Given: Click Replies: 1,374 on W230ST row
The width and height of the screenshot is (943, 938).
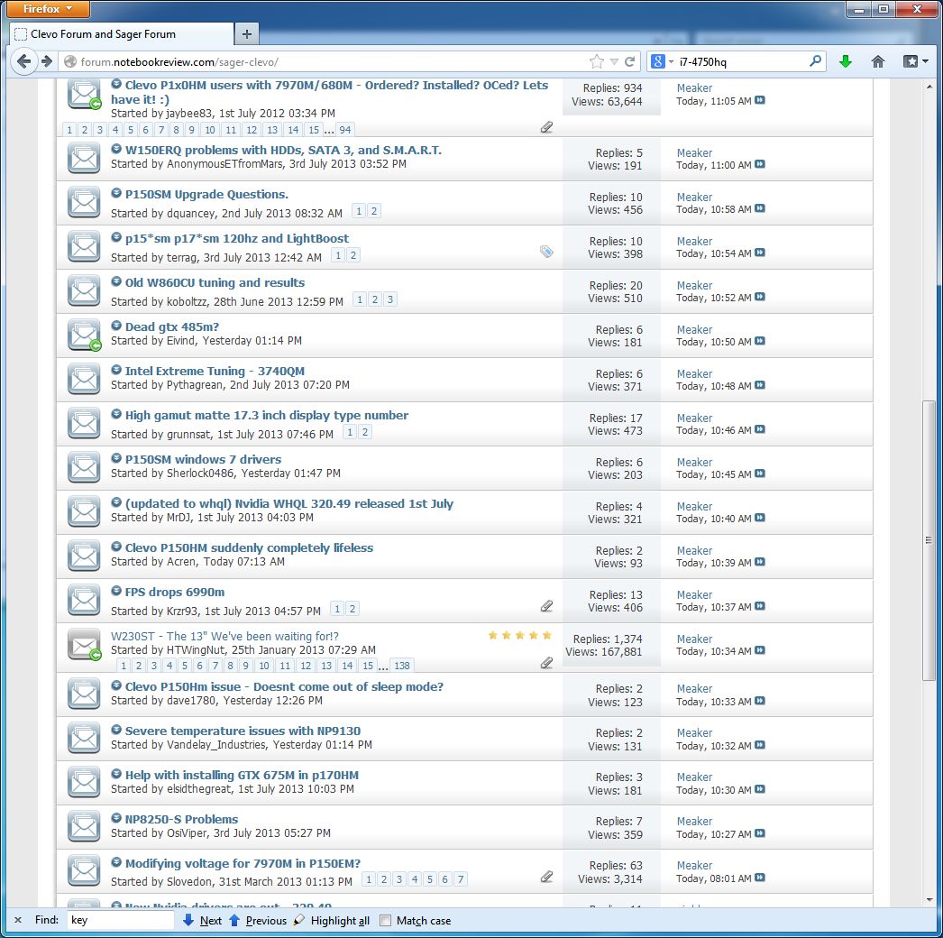Looking at the screenshot, I should click(x=608, y=639).
